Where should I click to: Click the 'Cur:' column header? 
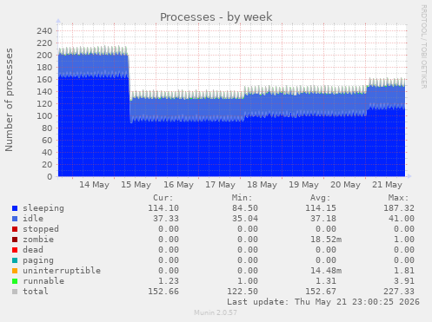coord(163,198)
